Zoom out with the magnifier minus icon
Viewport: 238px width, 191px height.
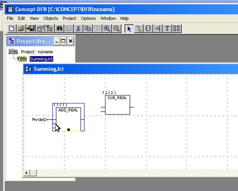tap(116, 28)
